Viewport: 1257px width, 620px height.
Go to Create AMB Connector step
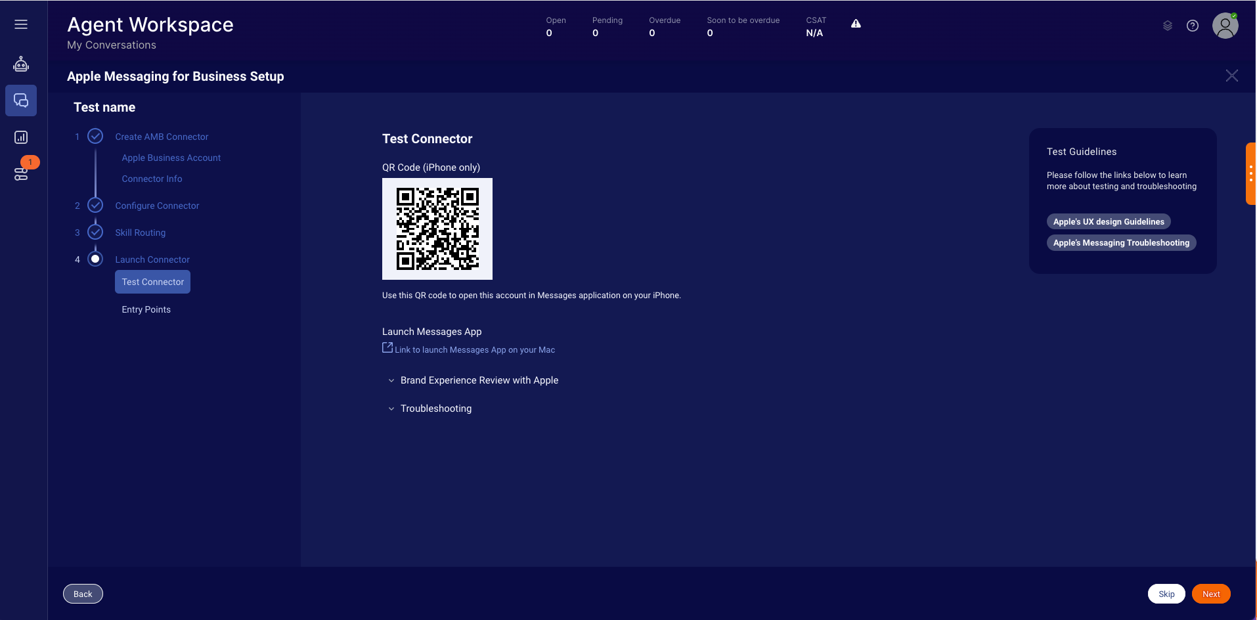(162, 137)
